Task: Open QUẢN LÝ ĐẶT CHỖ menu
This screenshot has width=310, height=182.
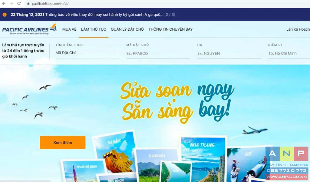Action: pos(127,29)
